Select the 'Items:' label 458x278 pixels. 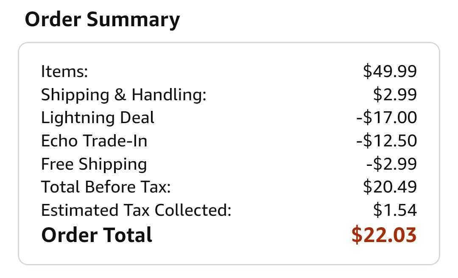tap(64, 71)
